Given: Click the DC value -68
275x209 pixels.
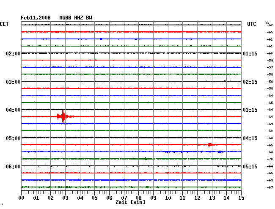Looking at the screenshot, I should 270,138.
